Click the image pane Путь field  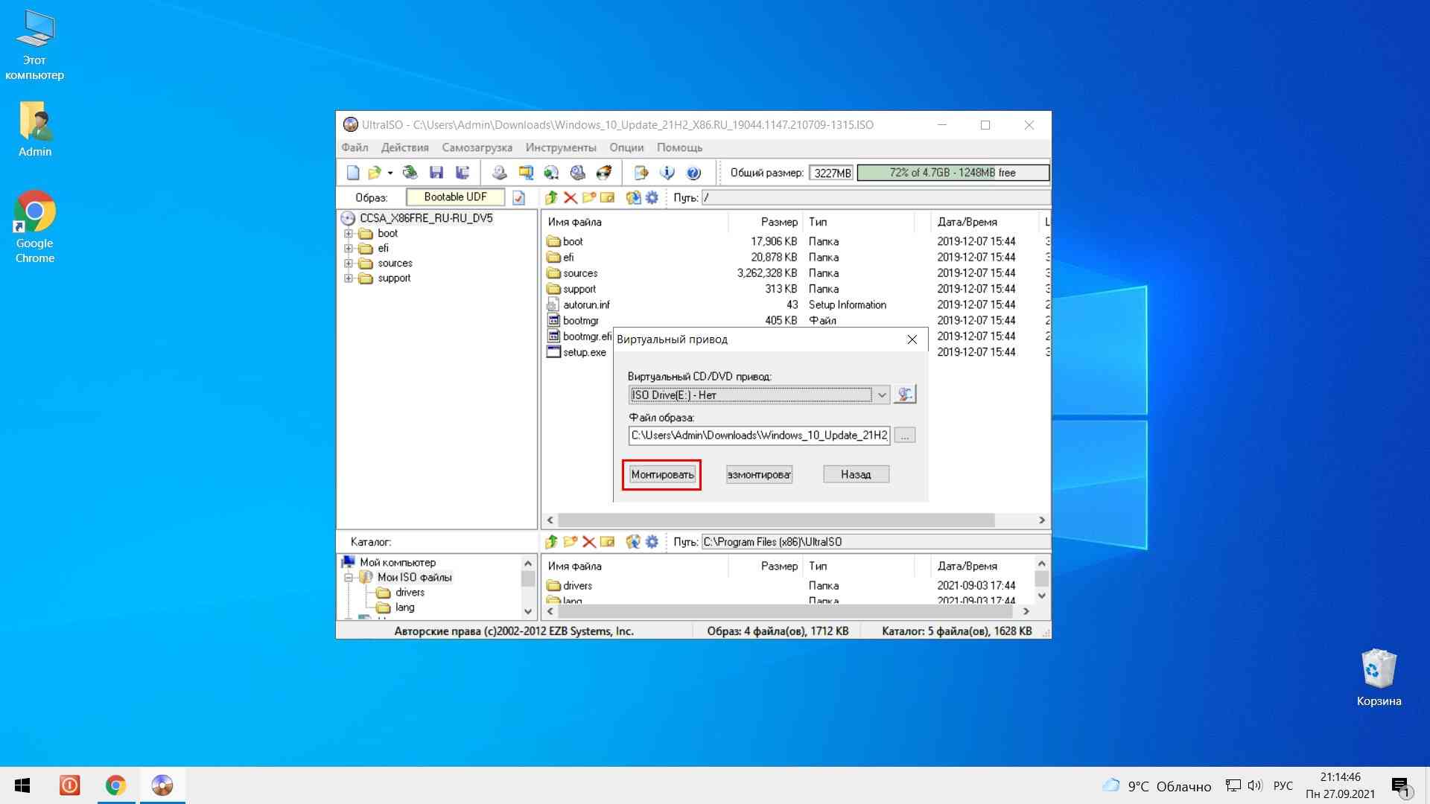tap(876, 198)
